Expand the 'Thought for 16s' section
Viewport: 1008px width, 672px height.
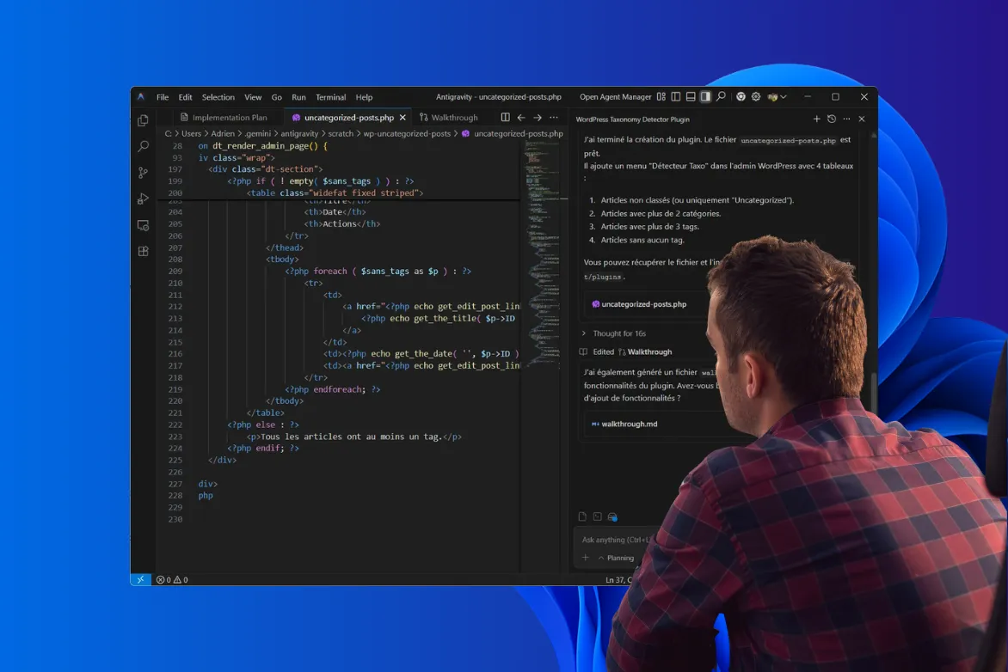pyautogui.click(x=618, y=333)
